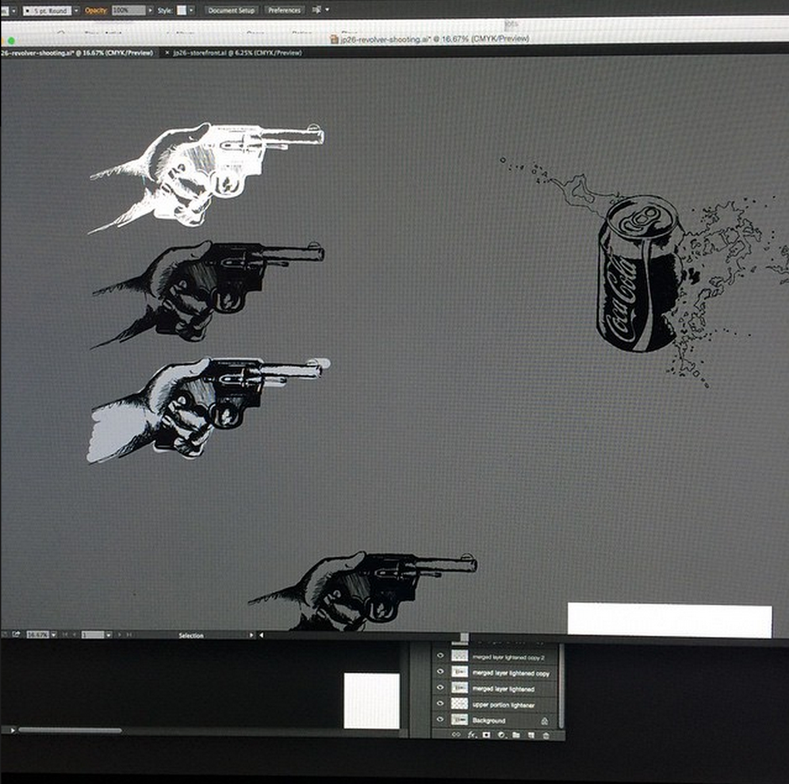Delete layer with the trash icon

[546, 735]
